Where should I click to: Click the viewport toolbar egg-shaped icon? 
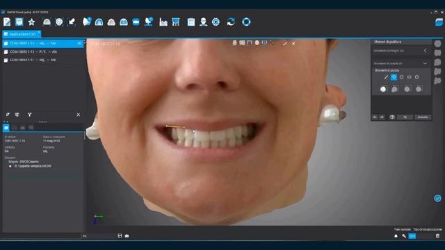(257, 43)
